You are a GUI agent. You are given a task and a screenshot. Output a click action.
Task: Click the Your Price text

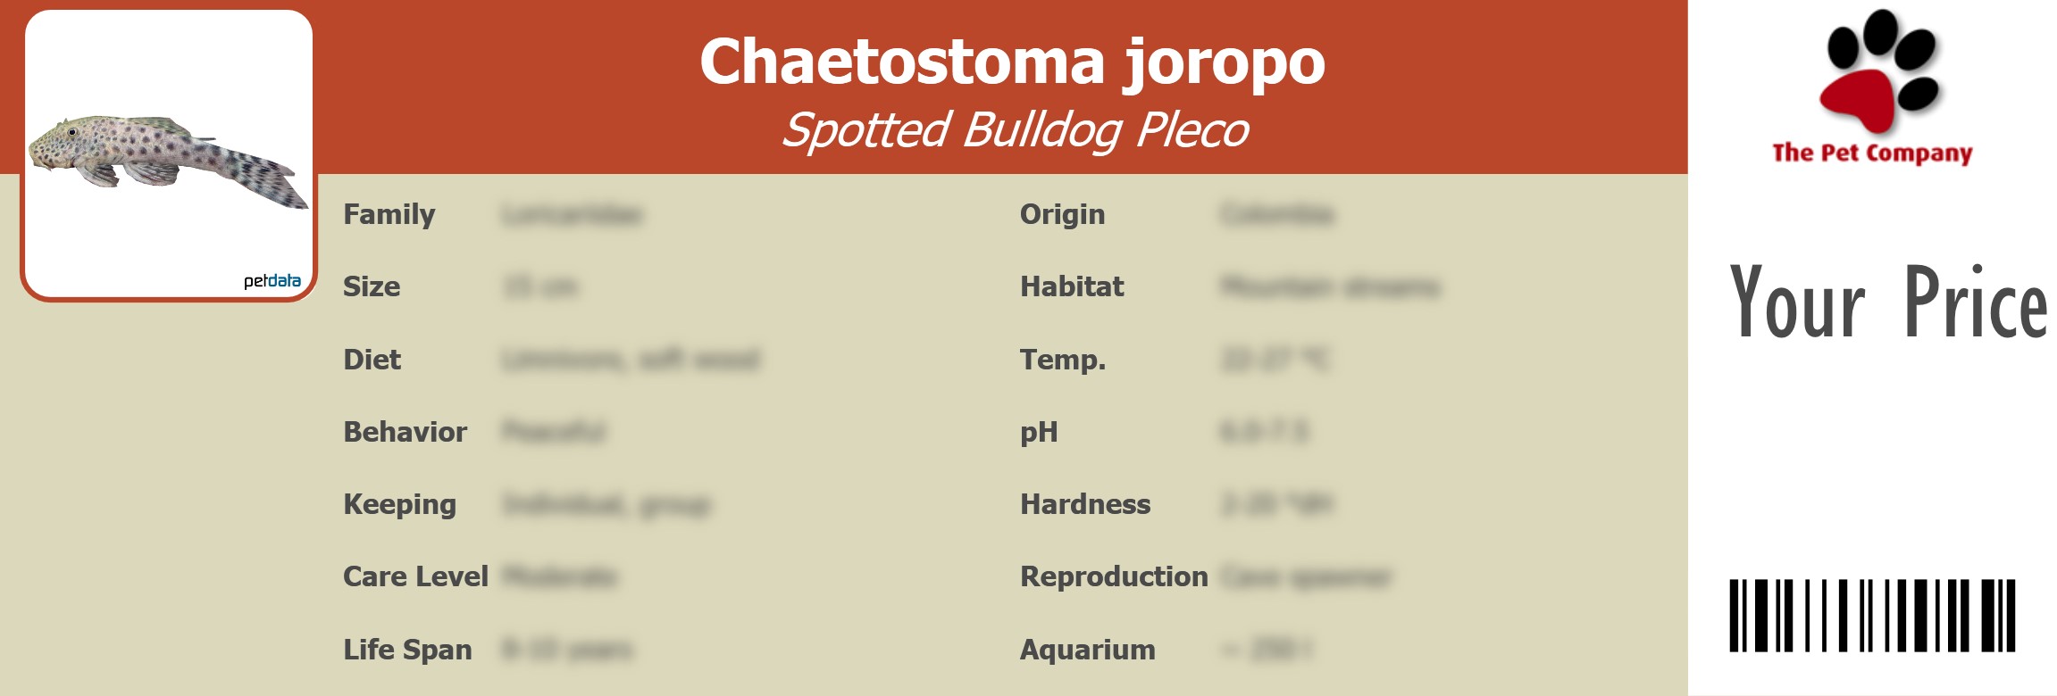(1887, 303)
